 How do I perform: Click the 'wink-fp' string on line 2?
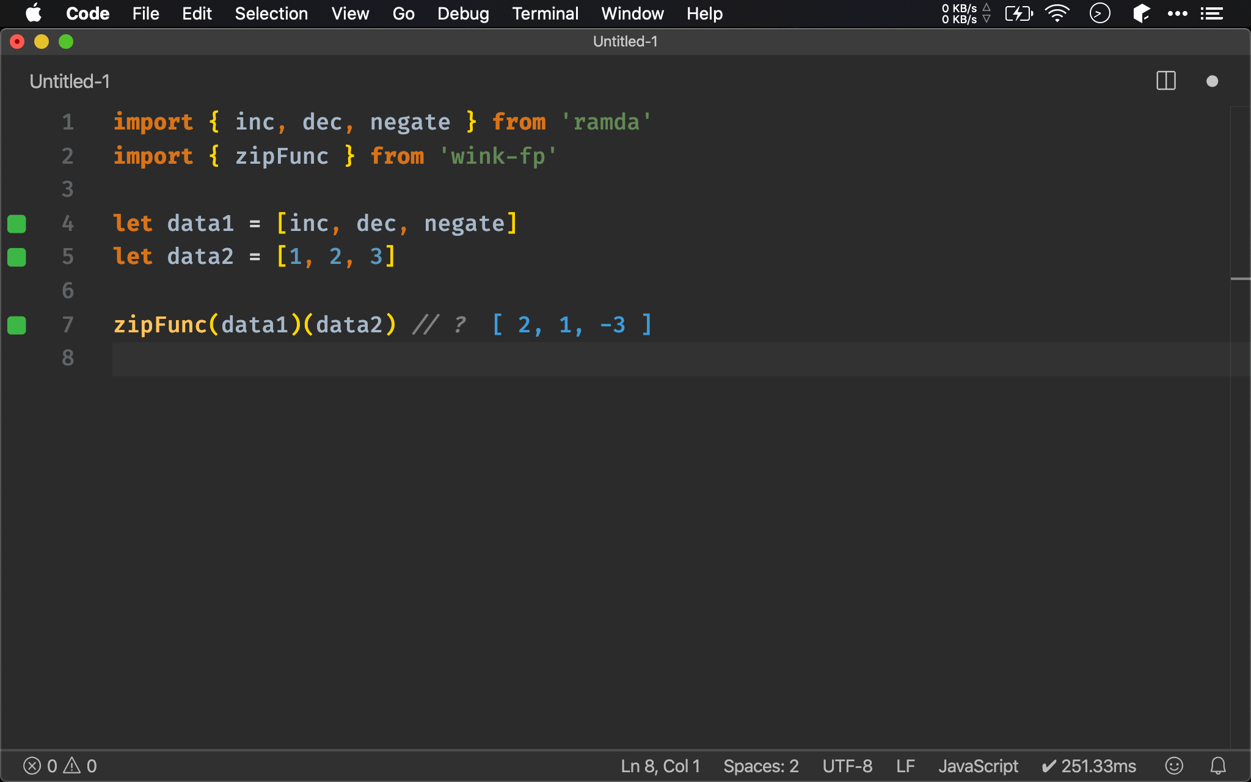pos(498,156)
